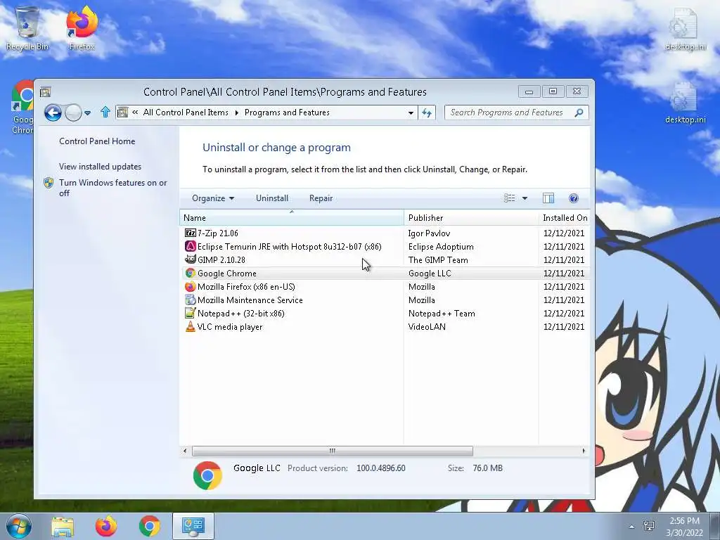This screenshot has height=540, width=720.
Task: Launch Firefox from the taskbar
Action: pos(106,526)
